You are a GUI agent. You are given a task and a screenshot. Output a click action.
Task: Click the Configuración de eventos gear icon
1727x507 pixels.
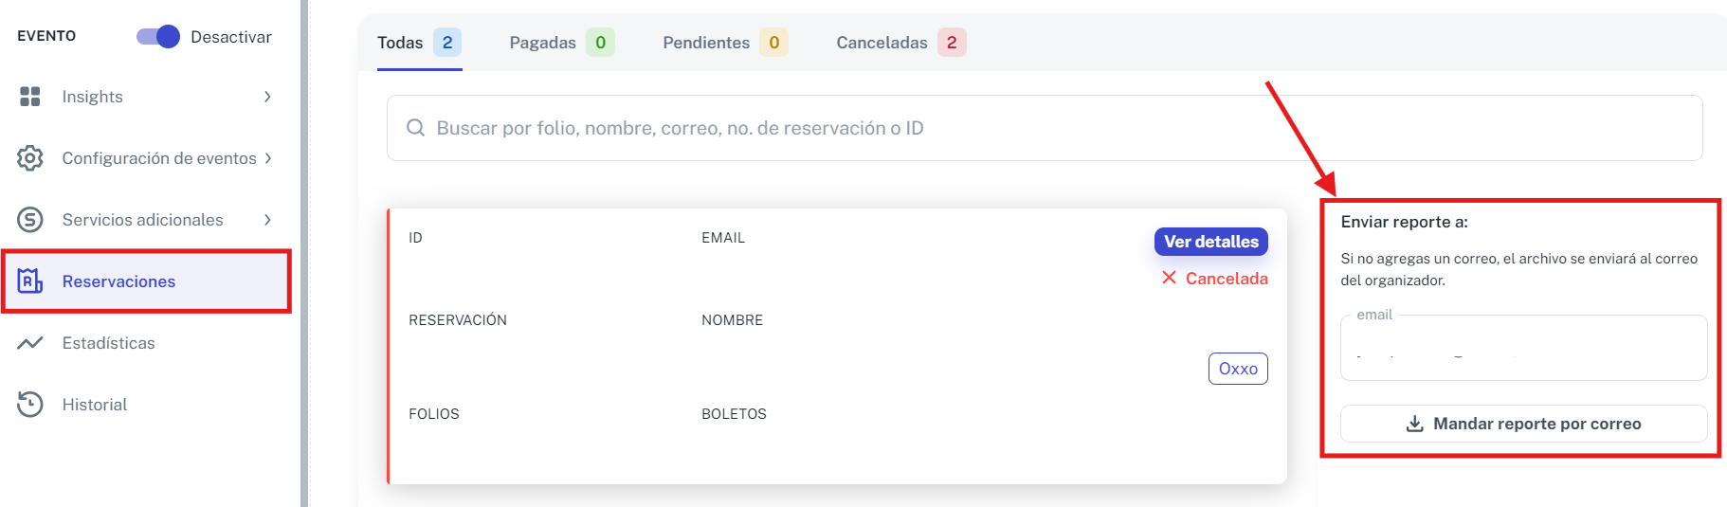tap(30, 158)
